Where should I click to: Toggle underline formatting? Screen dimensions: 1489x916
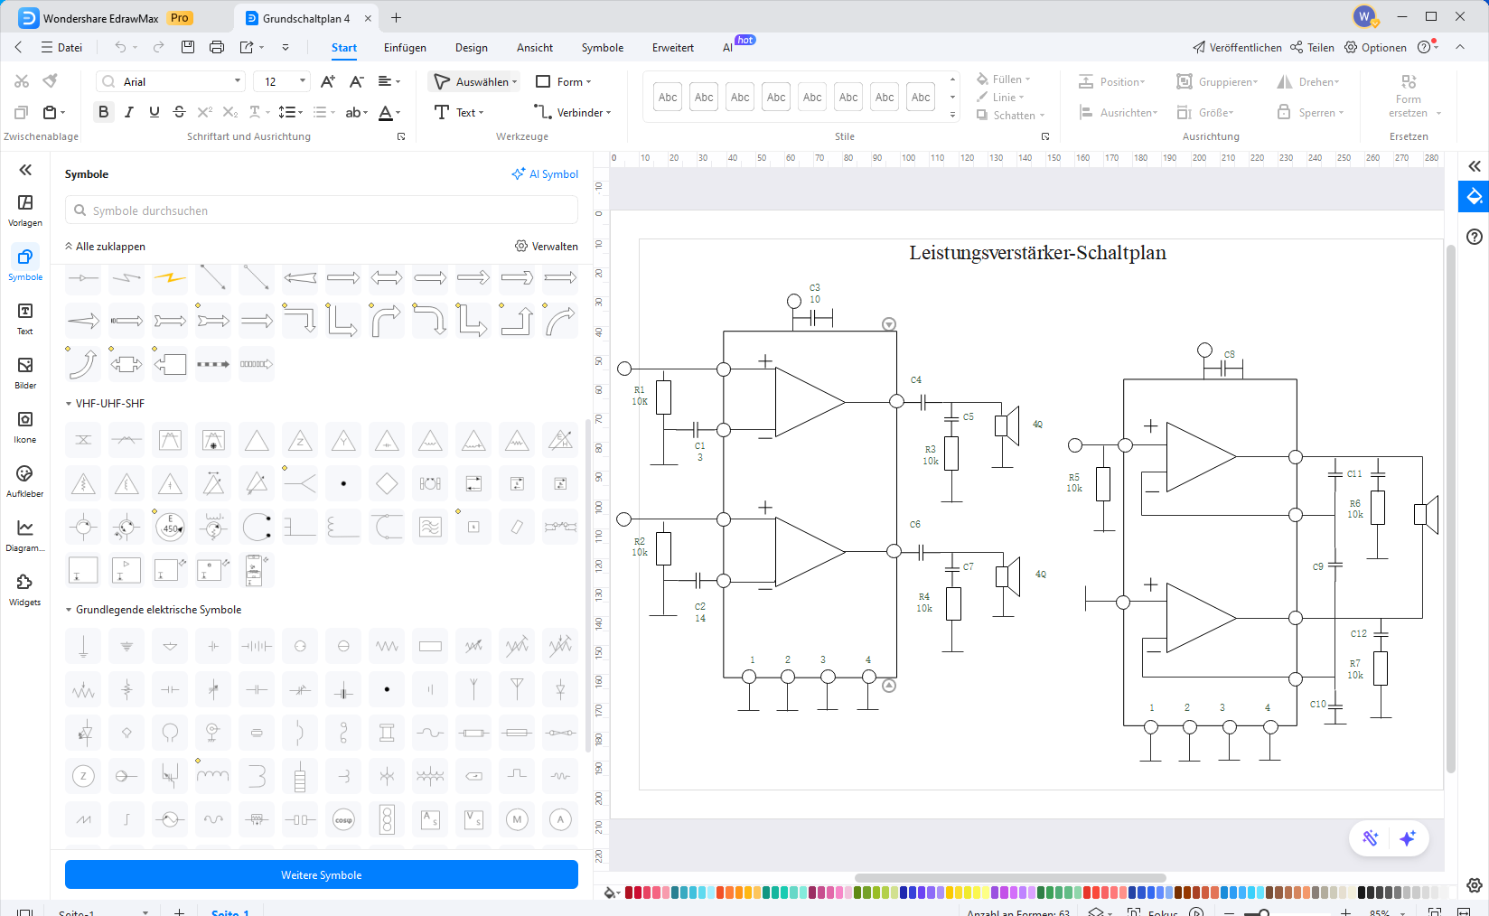(x=155, y=112)
